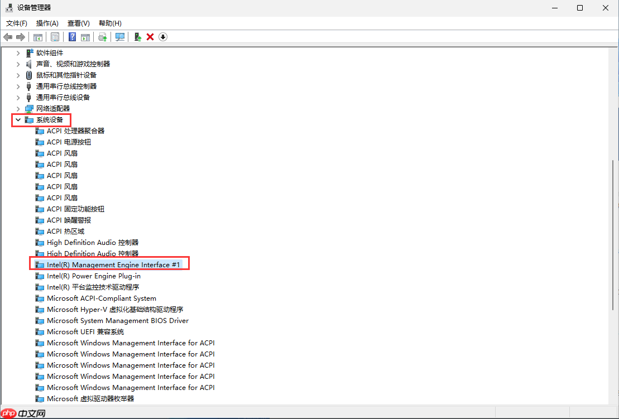The width and height of the screenshot is (619, 419).
Task: Click the speaker icon for 声音、视频和游戏控制器
Action: coord(29,64)
